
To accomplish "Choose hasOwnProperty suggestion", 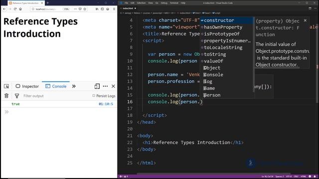I will click(x=226, y=27).
